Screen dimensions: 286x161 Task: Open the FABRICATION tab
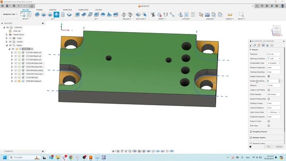point(84,10)
